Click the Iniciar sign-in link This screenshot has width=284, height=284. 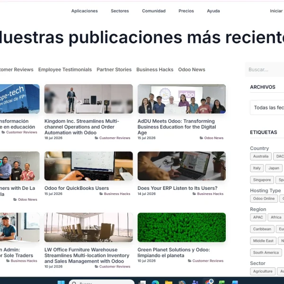point(277,11)
